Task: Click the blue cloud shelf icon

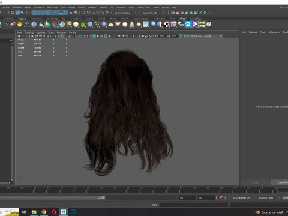Action: click(x=188, y=25)
